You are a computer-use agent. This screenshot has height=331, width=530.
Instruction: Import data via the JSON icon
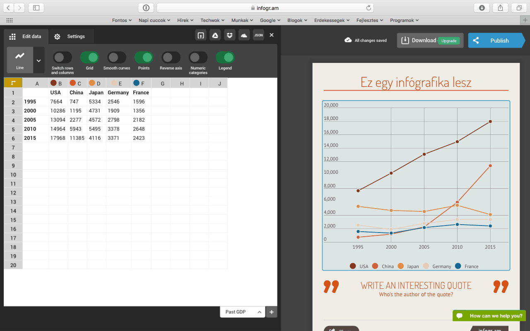pyautogui.click(x=258, y=35)
